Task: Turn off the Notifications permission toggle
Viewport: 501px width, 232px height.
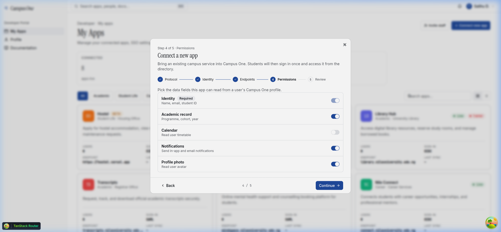Action: coord(335,148)
